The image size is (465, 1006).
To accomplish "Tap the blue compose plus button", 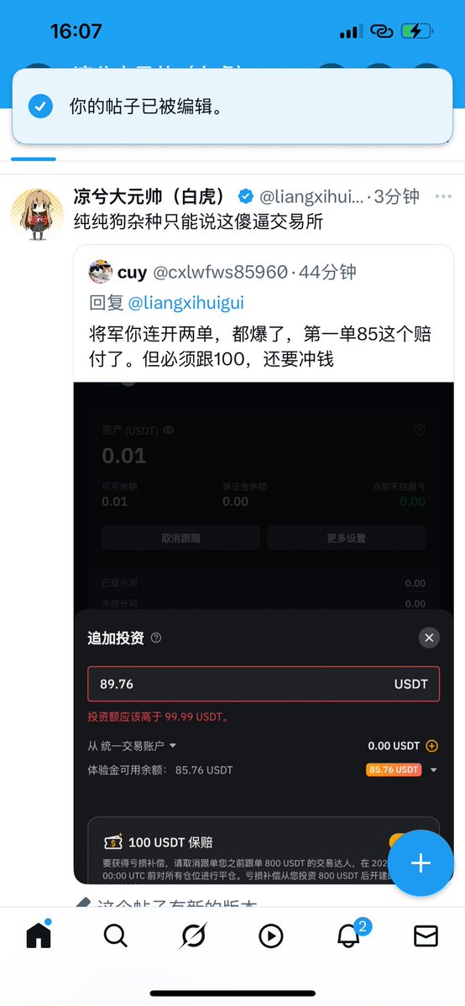I will point(421,863).
